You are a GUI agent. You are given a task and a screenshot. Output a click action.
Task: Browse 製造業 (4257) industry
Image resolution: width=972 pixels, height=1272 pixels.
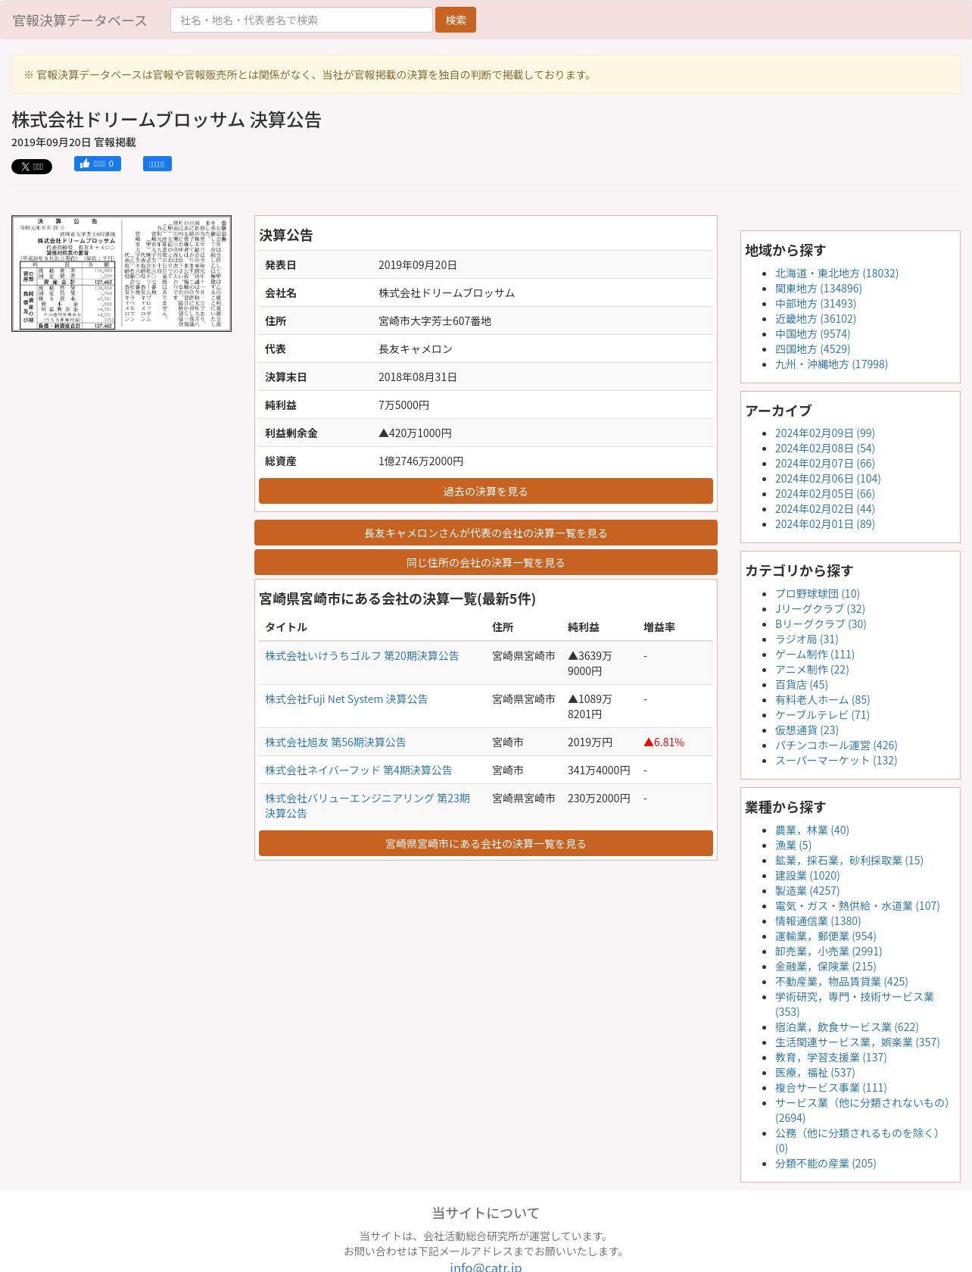click(808, 891)
